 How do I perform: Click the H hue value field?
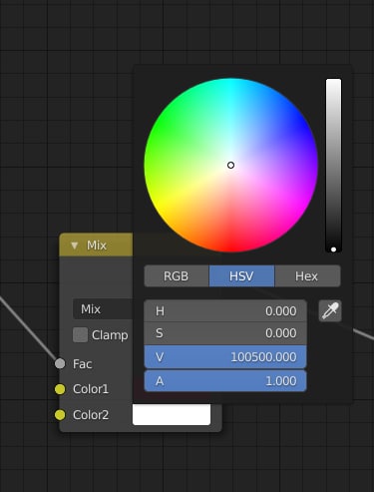pyautogui.click(x=225, y=311)
